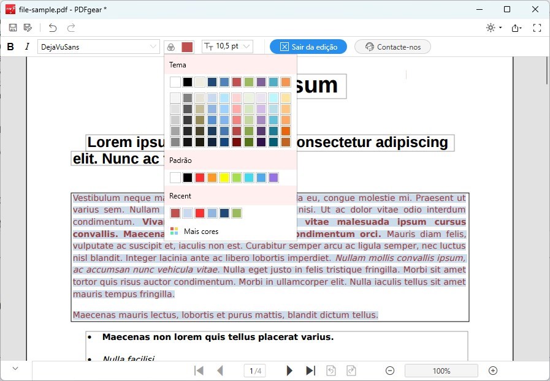The height and width of the screenshot is (381, 550).
Task: Toggle italic text formatting
Action: point(27,46)
